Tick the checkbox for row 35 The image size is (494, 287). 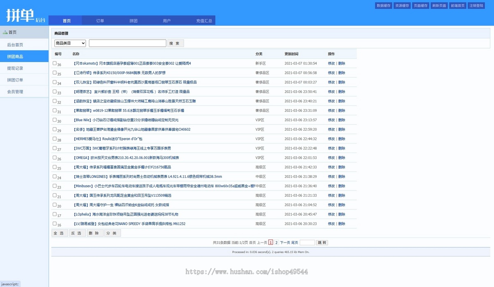[55, 73]
